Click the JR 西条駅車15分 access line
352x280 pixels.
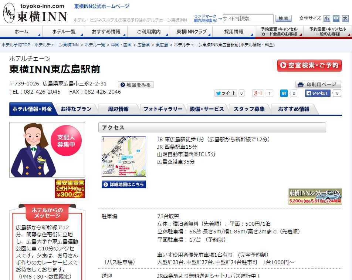click(x=177, y=147)
